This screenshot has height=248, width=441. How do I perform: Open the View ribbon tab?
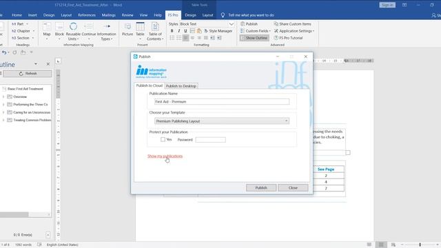[x=143, y=15]
